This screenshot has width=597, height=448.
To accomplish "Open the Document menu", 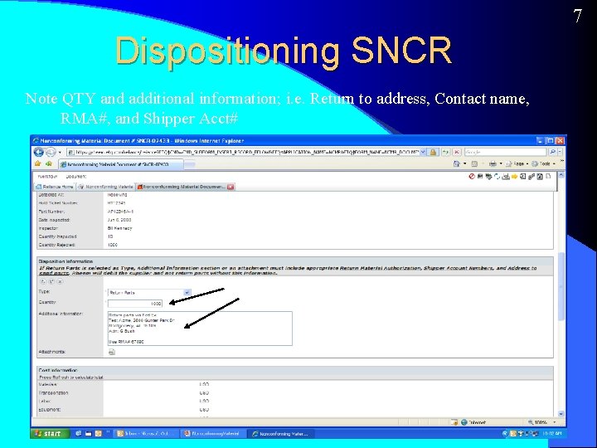I will pyautogui.click(x=75, y=177).
